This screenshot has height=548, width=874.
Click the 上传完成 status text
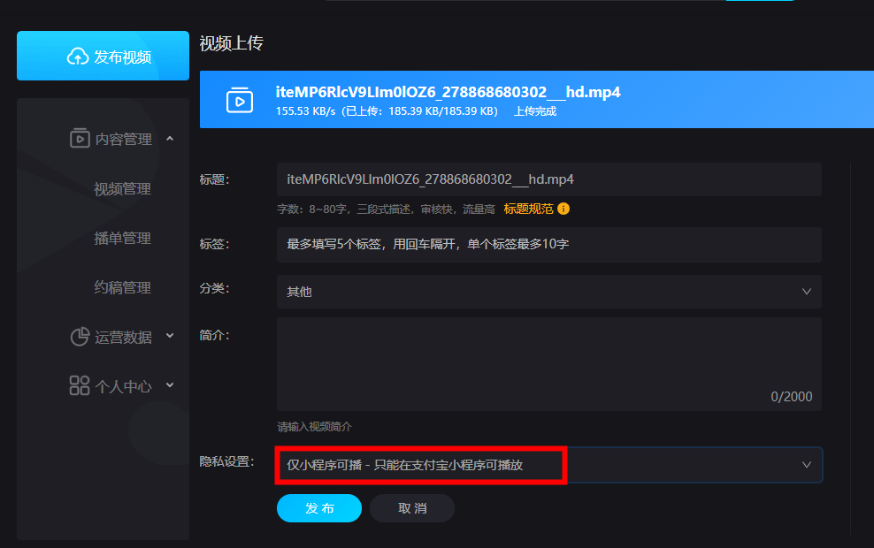click(535, 111)
